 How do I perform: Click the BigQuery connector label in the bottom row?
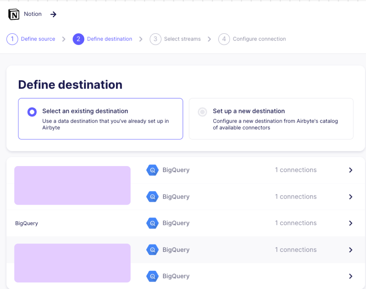tap(176, 277)
